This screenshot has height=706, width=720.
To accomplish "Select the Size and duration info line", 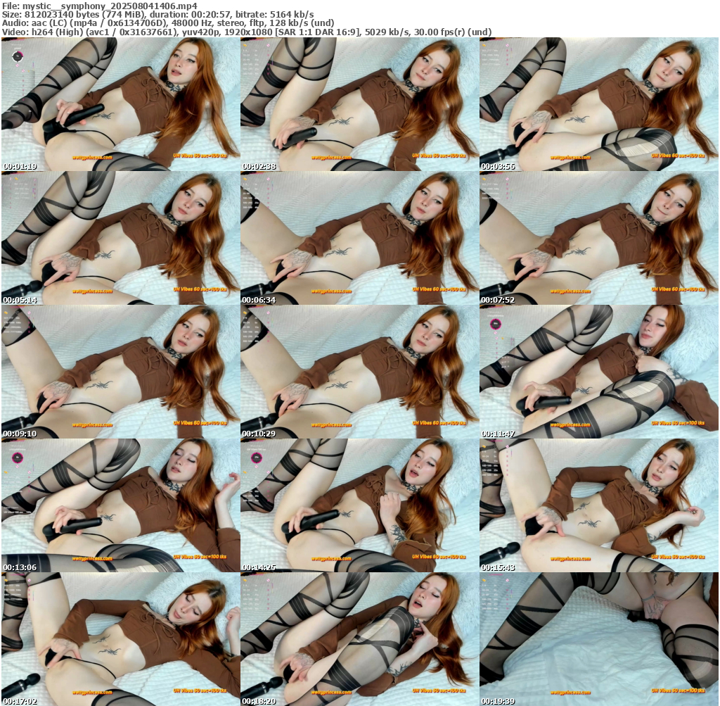I will pos(158,14).
